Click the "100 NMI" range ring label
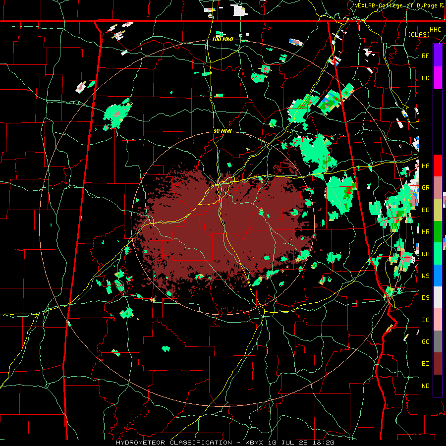 pos(223,39)
